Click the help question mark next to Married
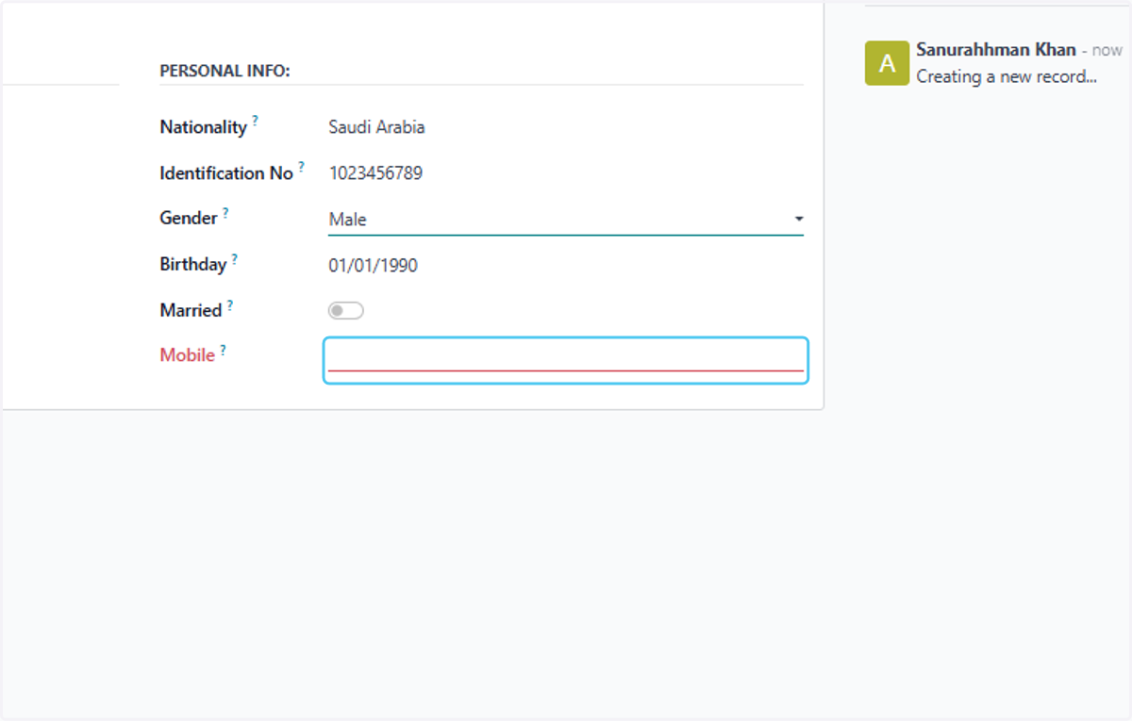The width and height of the screenshot is (1132, 721). (x=229, y=305)
